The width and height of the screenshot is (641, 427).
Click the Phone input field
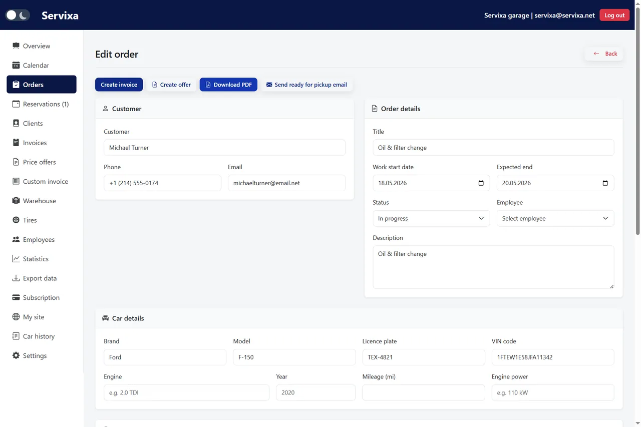click(x=162, y=183)
